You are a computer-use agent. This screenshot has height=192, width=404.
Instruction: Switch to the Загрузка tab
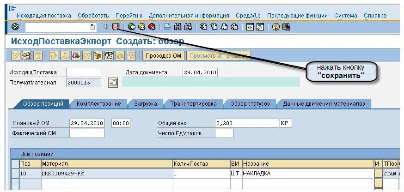146,104
